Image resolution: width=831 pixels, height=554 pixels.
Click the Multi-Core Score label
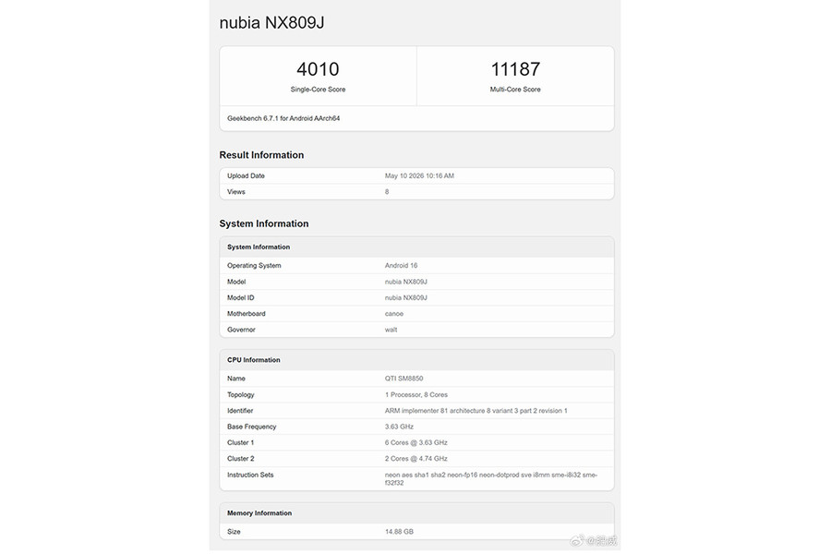pyautogui.click(x=515, y=90)
